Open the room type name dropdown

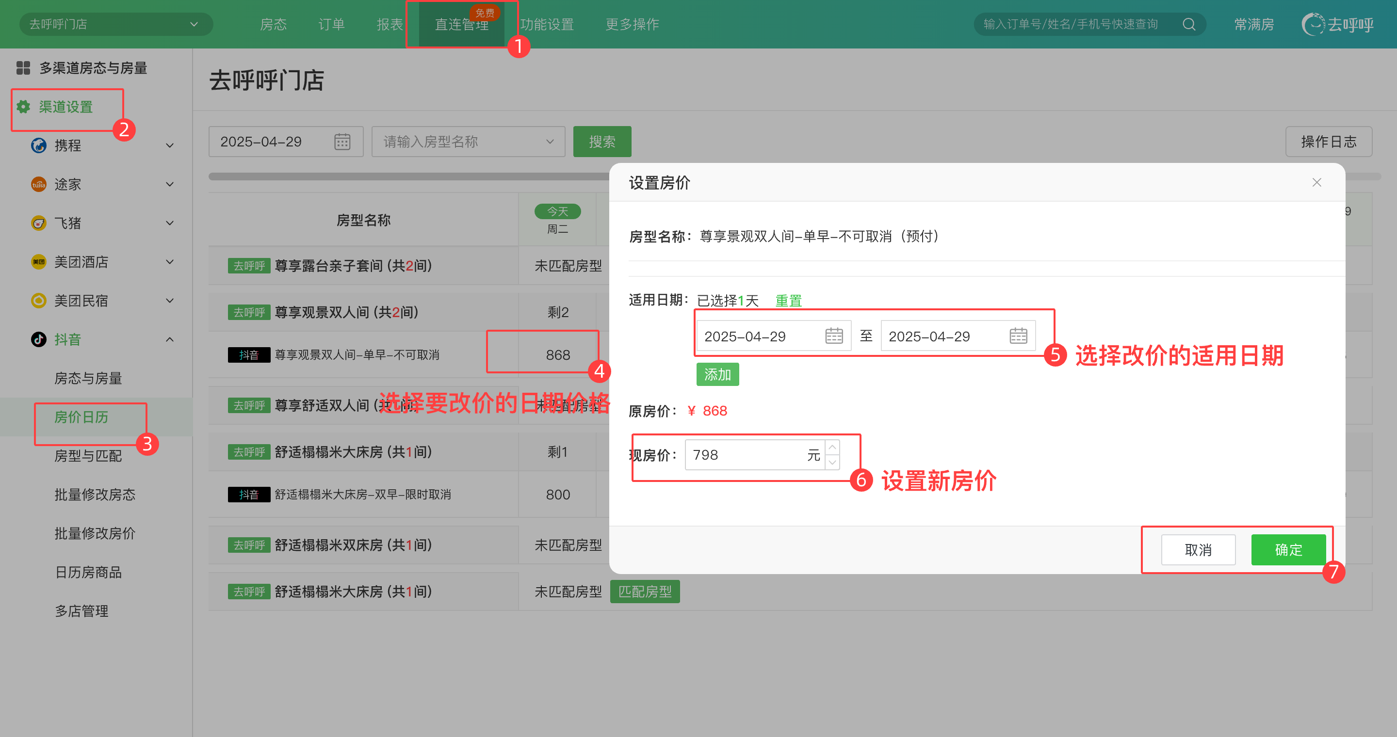click(468, 142)
